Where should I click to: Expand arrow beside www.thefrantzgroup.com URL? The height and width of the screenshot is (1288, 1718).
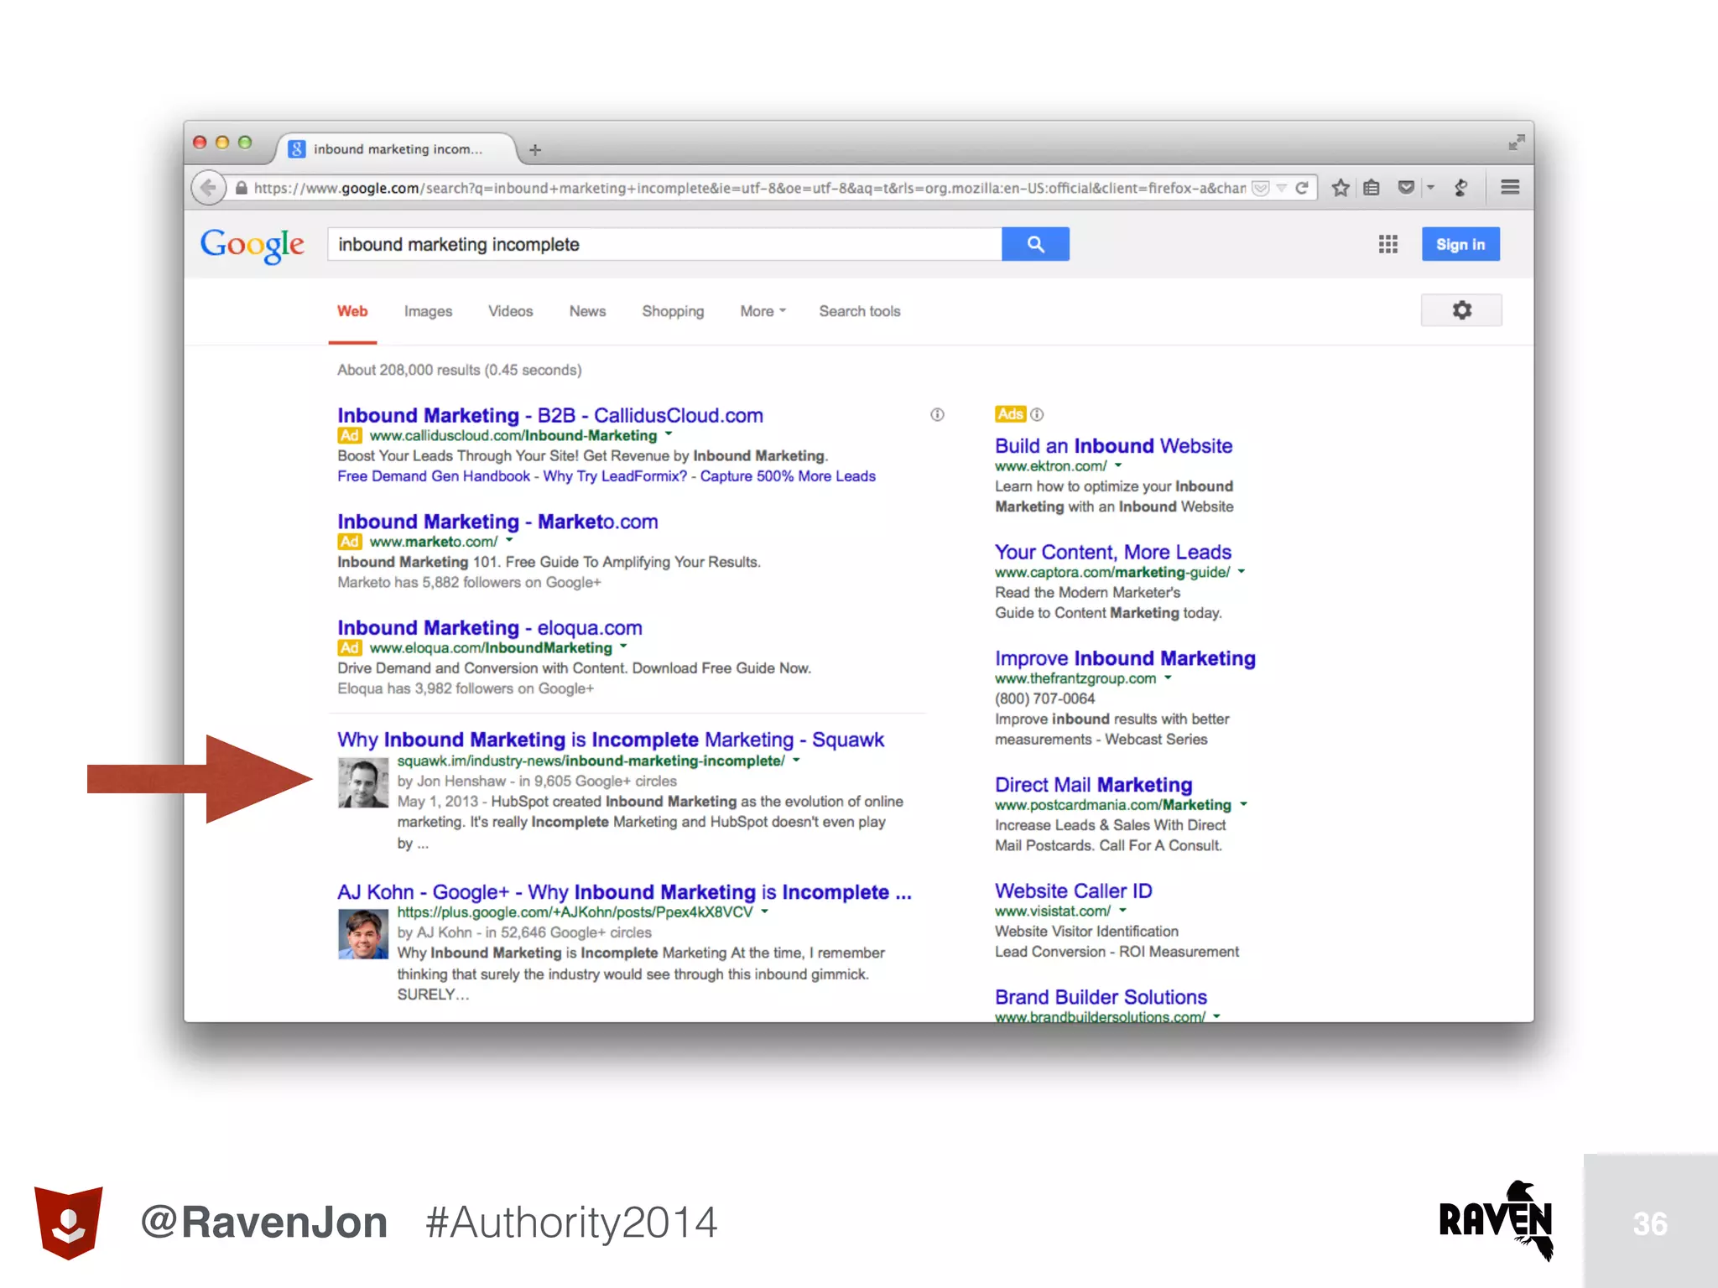(x=1168, y=678)
